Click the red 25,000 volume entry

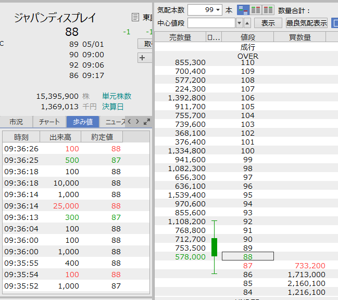coord(66,206)
